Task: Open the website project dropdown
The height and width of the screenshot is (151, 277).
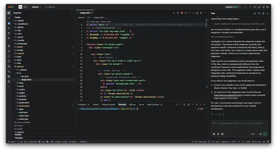Action: [x=36, y=7]
